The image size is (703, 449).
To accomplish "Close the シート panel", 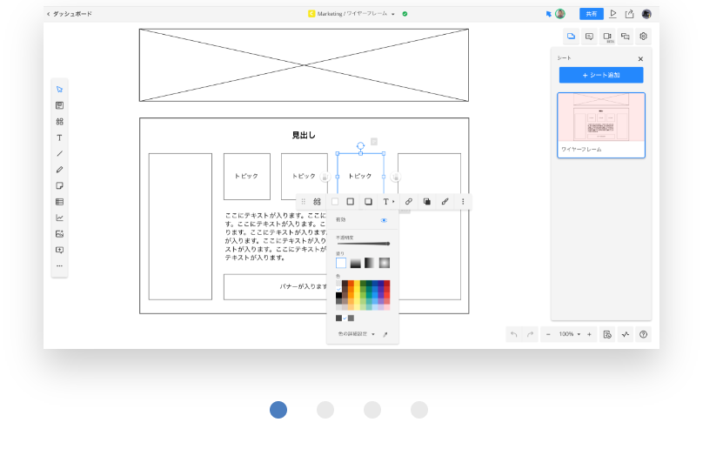I will point(640,59).
